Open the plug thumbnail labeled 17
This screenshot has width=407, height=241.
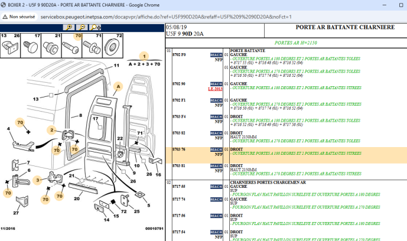31,45
